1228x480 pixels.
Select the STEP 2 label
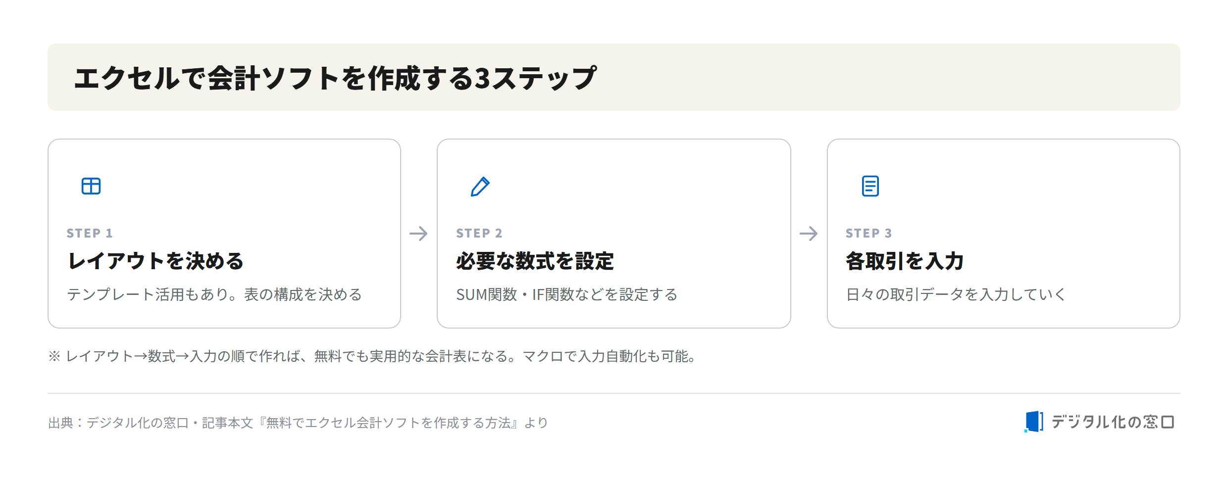tap(479, 233)
